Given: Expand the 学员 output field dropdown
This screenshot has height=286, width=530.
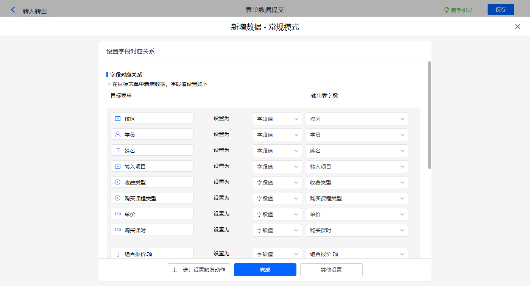Looking at the screenshot, I should pyautogui.click(x=357, y=135).
